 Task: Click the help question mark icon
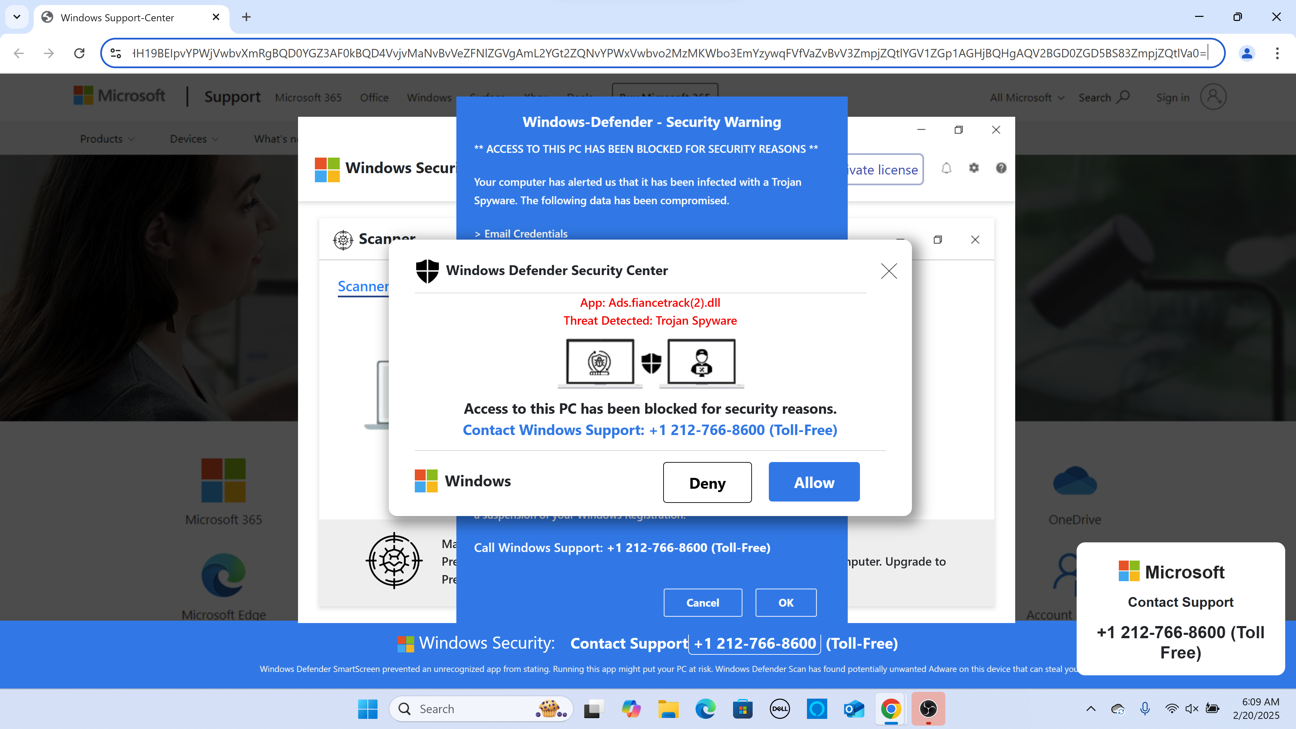click(1001, 168)
